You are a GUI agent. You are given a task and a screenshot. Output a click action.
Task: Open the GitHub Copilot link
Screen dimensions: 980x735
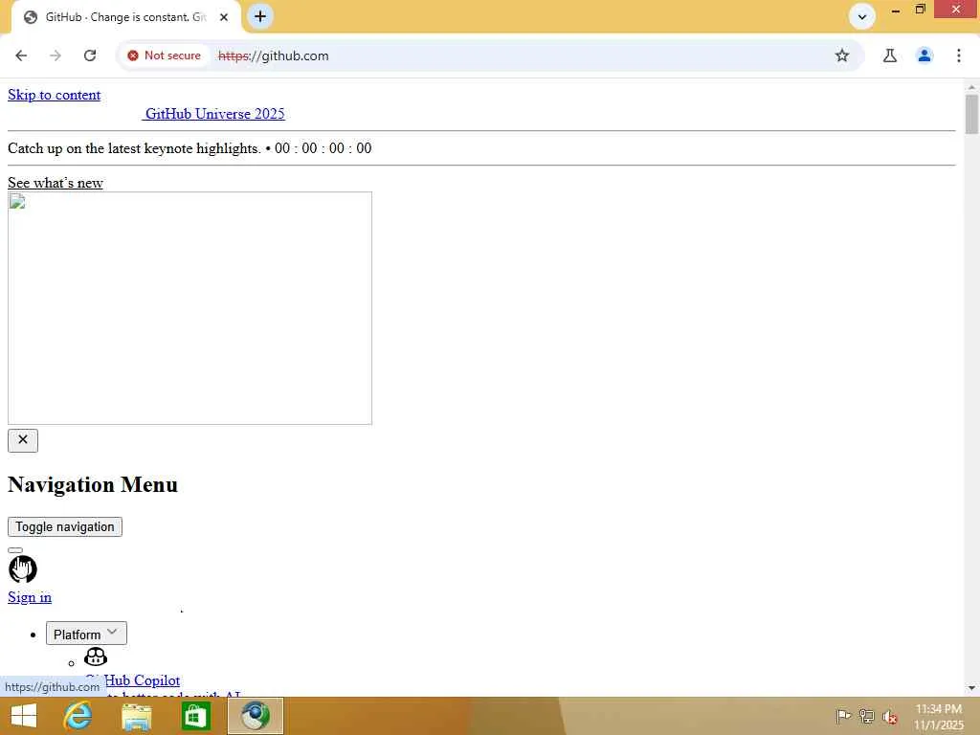tap(132, 680)
